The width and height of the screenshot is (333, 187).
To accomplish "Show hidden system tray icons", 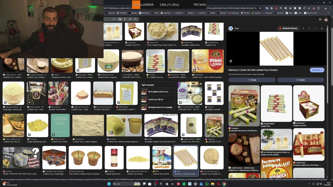I will (x=310, y=184).
